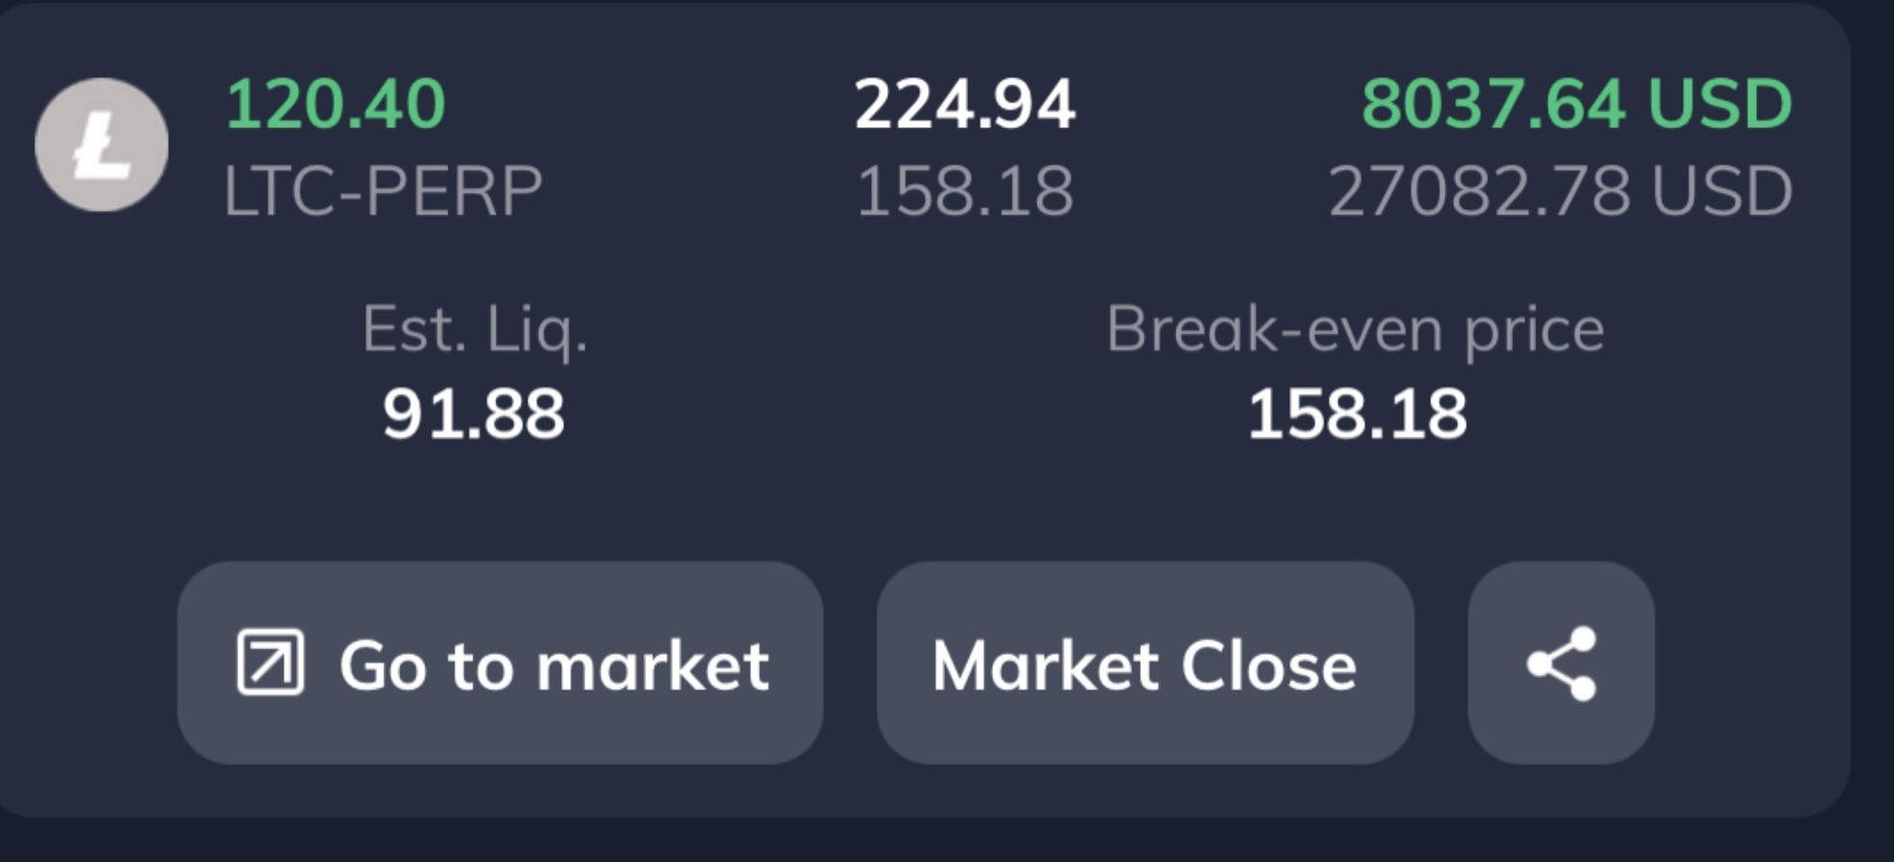This screenshot has height=862, width=1894.
Task: Click the green 120.40 position size
Action: (336, 103)
